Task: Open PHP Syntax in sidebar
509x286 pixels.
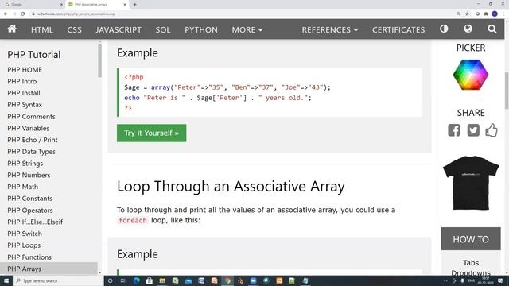Action: pyautogui.click(x=25, y=104)
